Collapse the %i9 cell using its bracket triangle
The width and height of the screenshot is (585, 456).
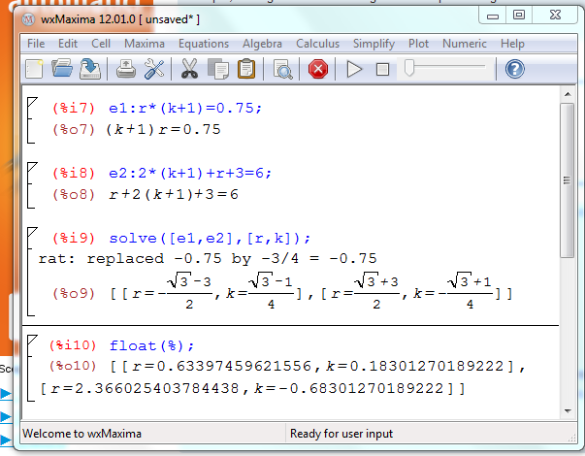(x=32, y=231)
